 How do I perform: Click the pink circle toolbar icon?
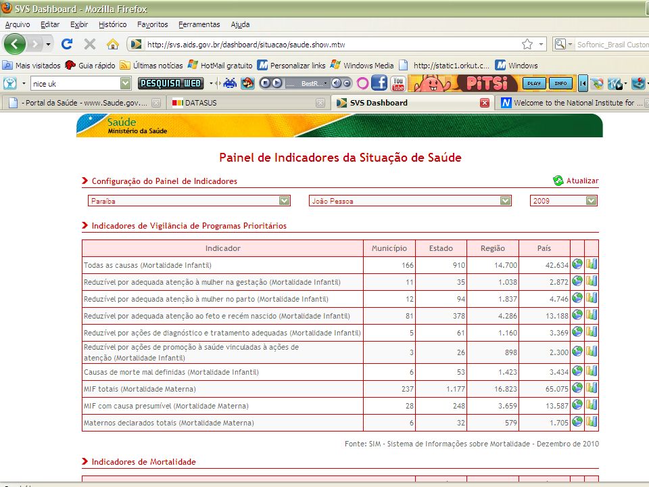click(x=362, y=84)
